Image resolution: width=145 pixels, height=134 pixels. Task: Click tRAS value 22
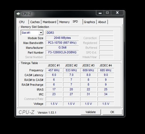click(x=88, y=89)
